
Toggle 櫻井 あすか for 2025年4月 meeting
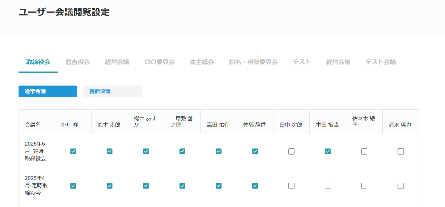(146, 186)
